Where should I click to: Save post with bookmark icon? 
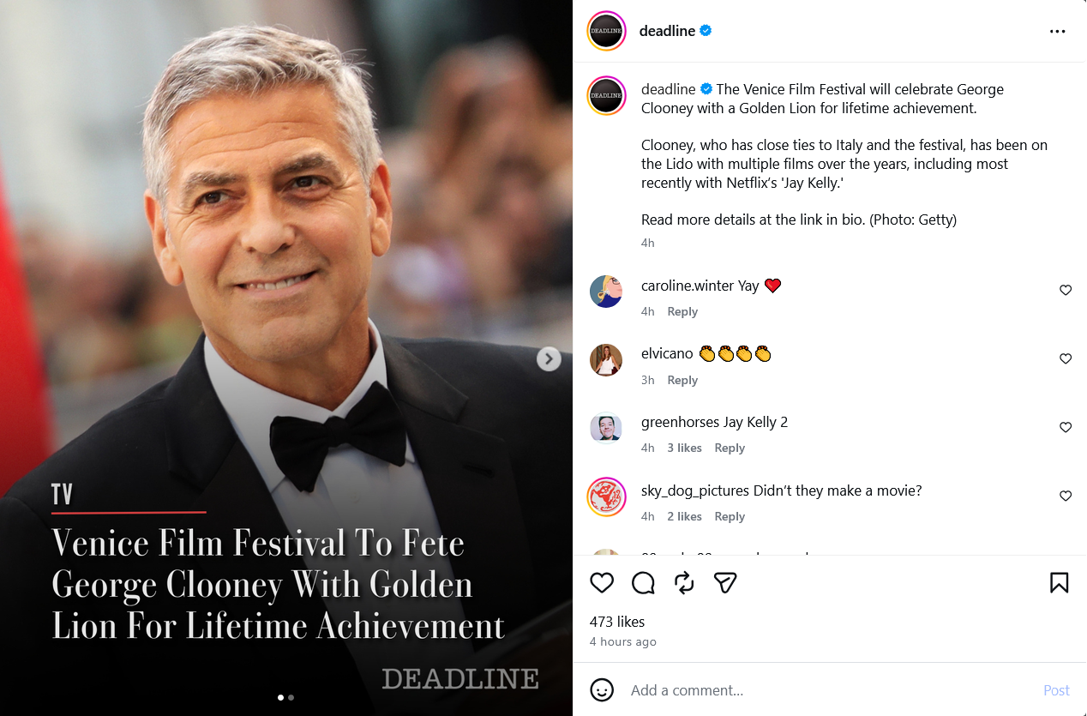(1059, 583)
